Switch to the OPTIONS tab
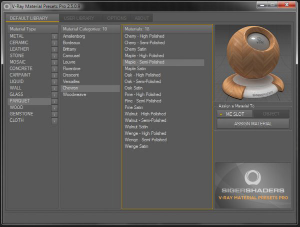 pos(116,18)
